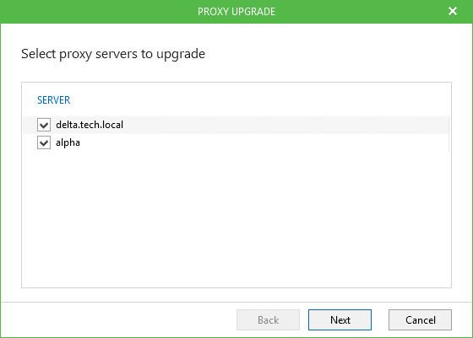The width and height of the screenshot is (473, 338).
Task: Proceed with the Next button
Action: pyautogui.click(x=340, y=319)
